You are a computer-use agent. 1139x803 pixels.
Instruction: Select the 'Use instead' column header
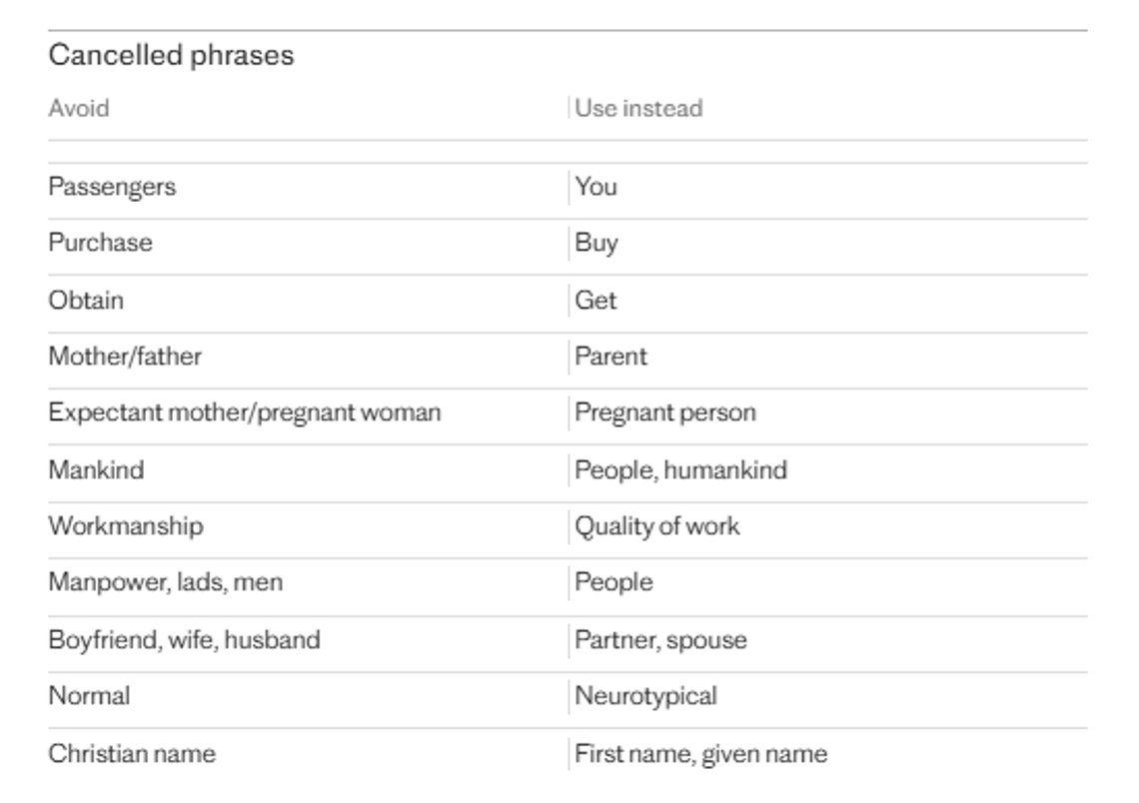pos(638,108)
